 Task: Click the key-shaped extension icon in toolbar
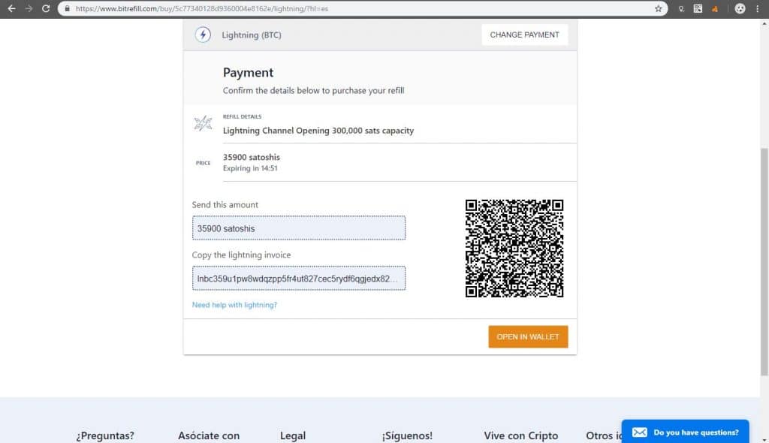point(681,9)
